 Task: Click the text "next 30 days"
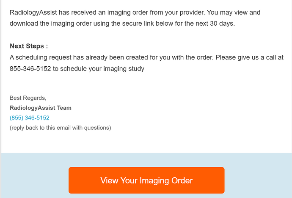pos(215,23)
